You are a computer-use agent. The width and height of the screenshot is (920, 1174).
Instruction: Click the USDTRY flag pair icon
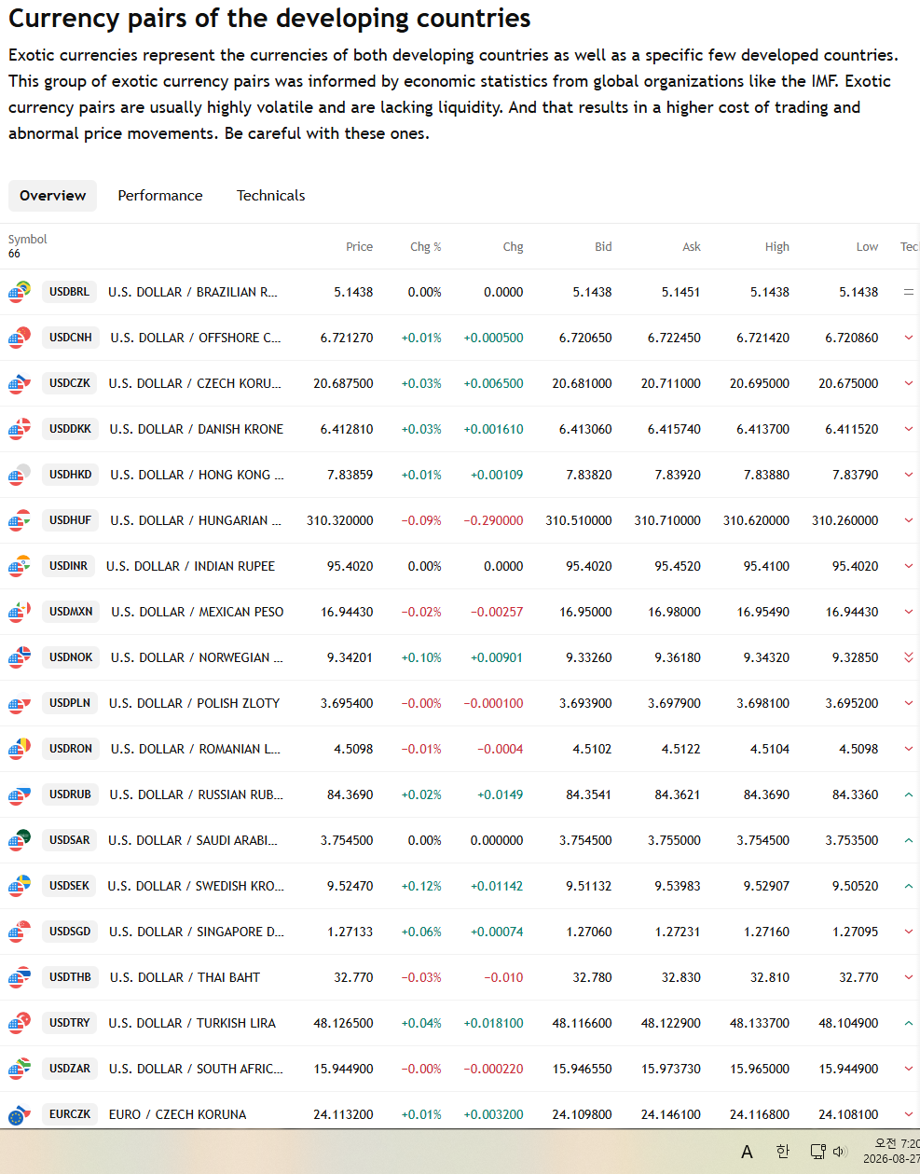pos(20,1023)
